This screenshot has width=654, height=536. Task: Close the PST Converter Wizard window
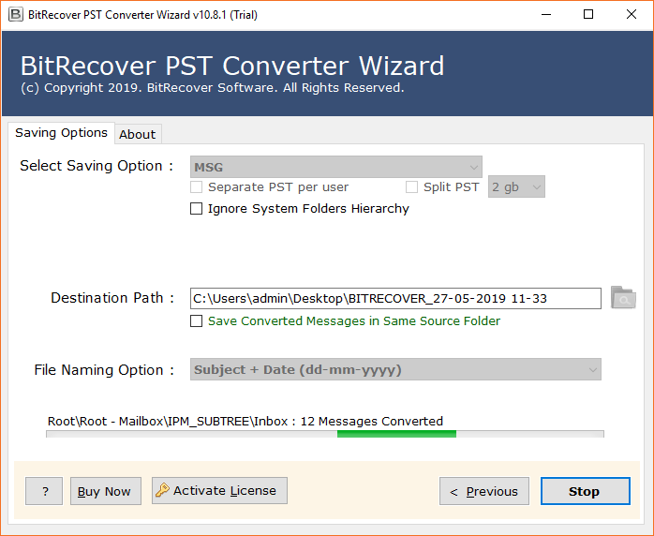point(632,15)
